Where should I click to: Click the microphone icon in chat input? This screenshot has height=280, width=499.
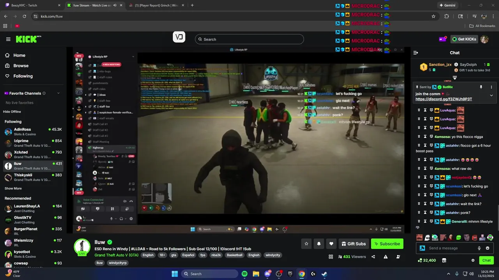[x=479, y=248]
